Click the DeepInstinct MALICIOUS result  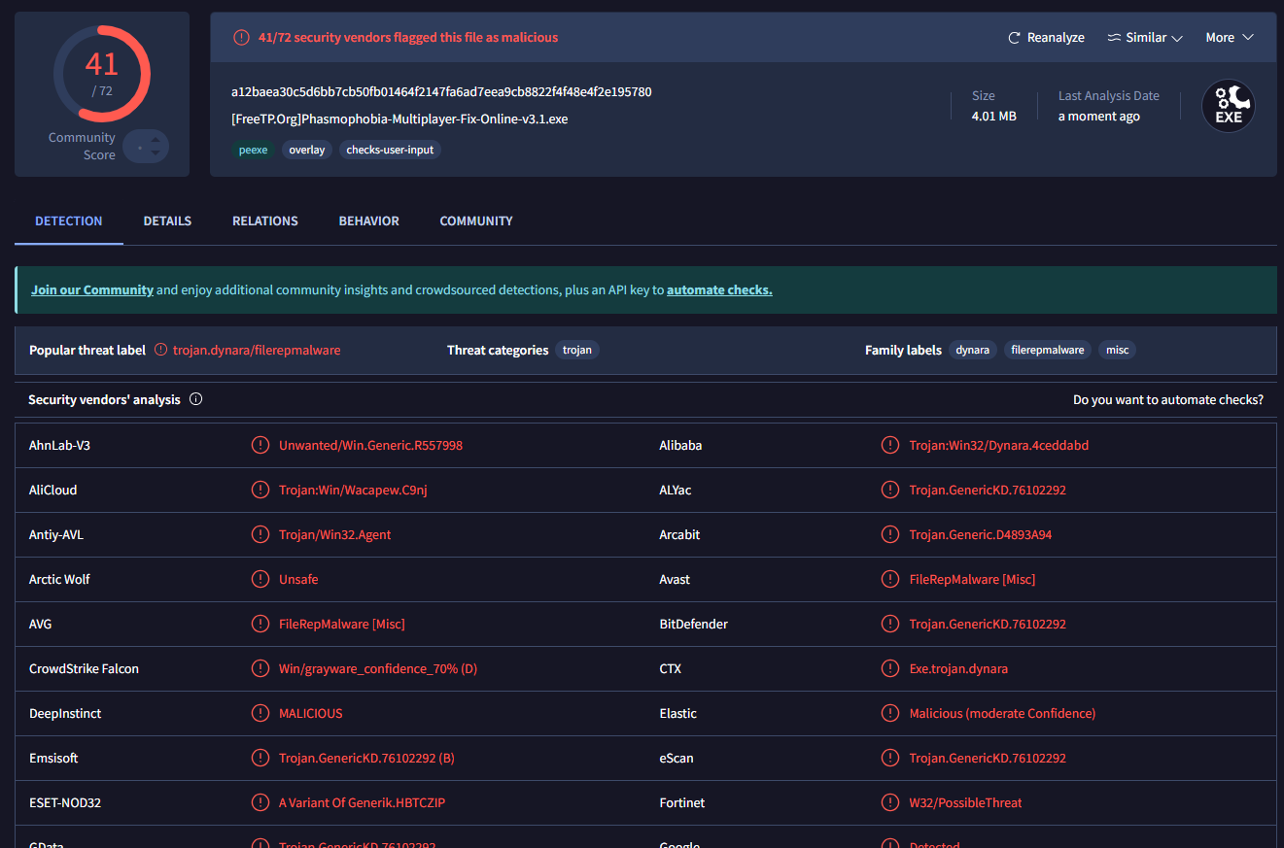click(311, 713)
